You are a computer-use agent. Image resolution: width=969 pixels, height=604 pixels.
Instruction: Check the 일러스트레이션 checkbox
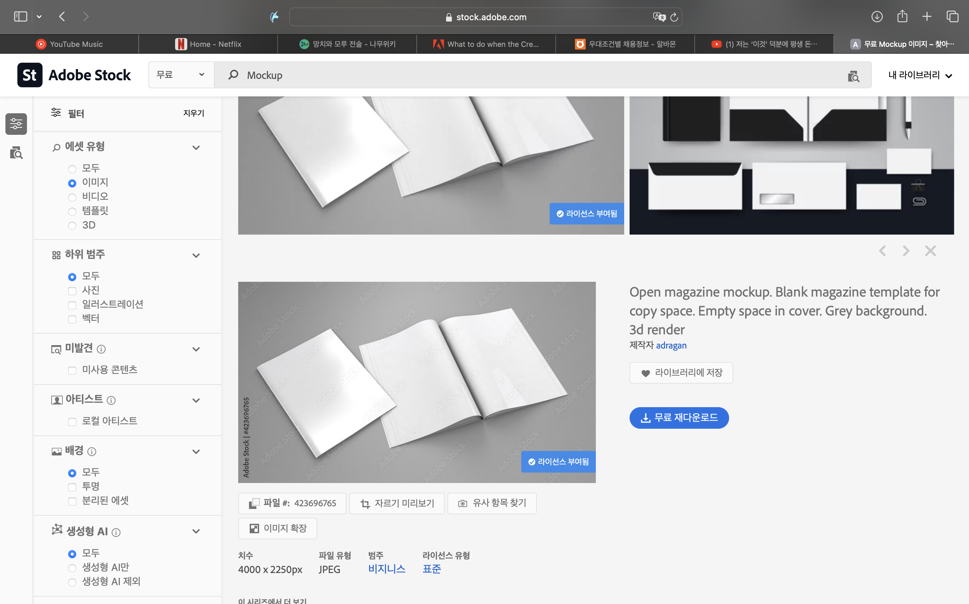[x=72, y=305]
